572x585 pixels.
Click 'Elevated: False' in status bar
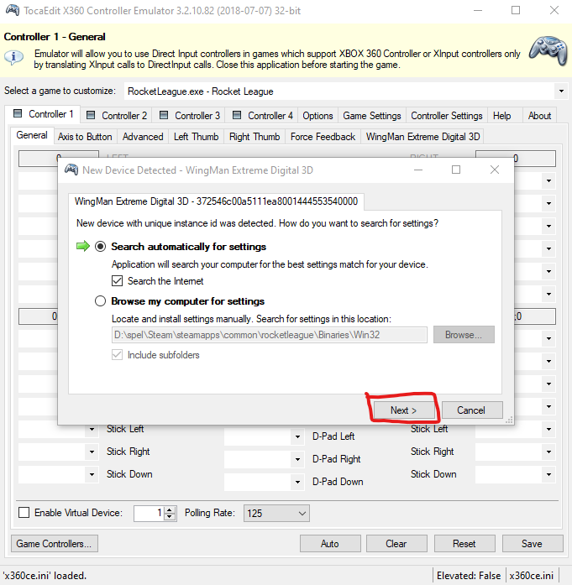(469, 576)
